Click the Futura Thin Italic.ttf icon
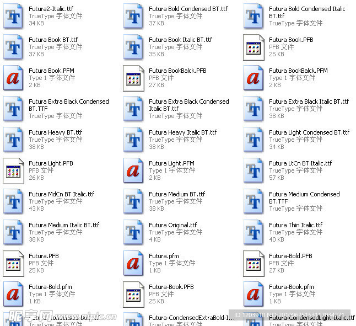Viewport: 356px width, 326px height. click(x=253, y=232)
